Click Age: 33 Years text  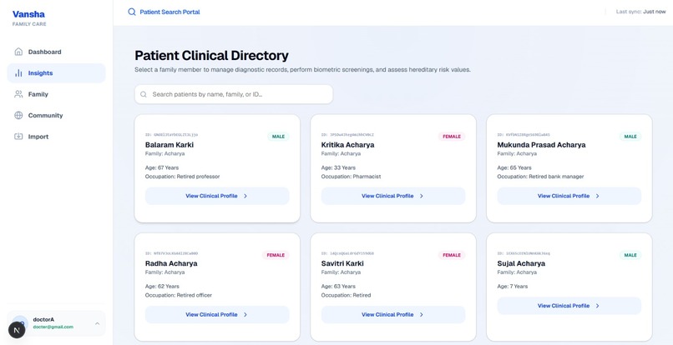pyautogui.click(x=338, y=168)
